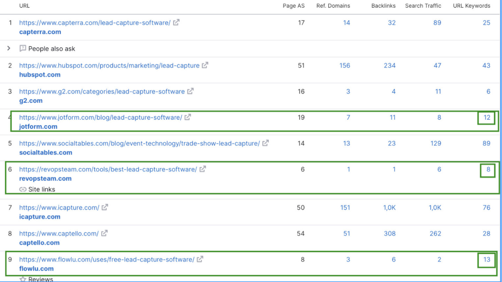Screen dimensions: 502x282
Task: Click jotform's 12 URL keywords value
Action: [487, 117]
